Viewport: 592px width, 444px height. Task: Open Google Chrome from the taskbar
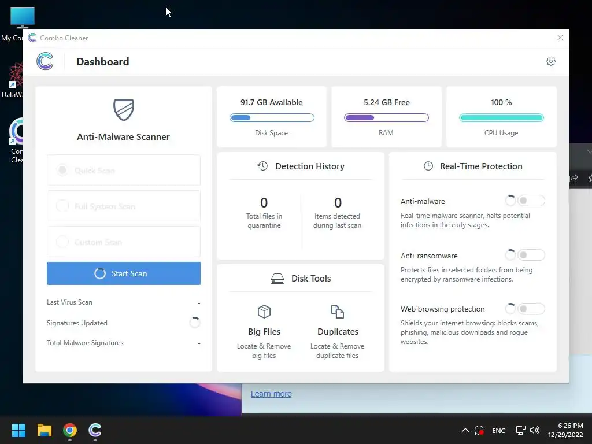pos(70,430)
